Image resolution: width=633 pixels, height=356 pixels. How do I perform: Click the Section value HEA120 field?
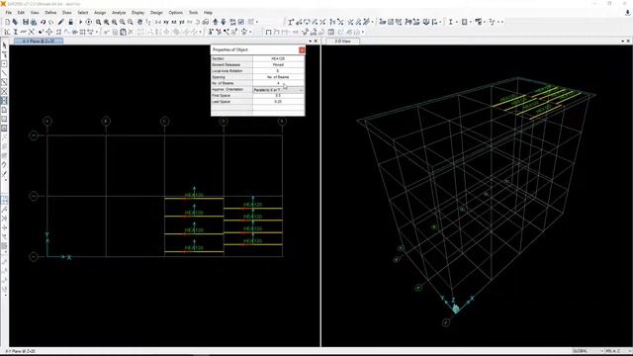278,59
